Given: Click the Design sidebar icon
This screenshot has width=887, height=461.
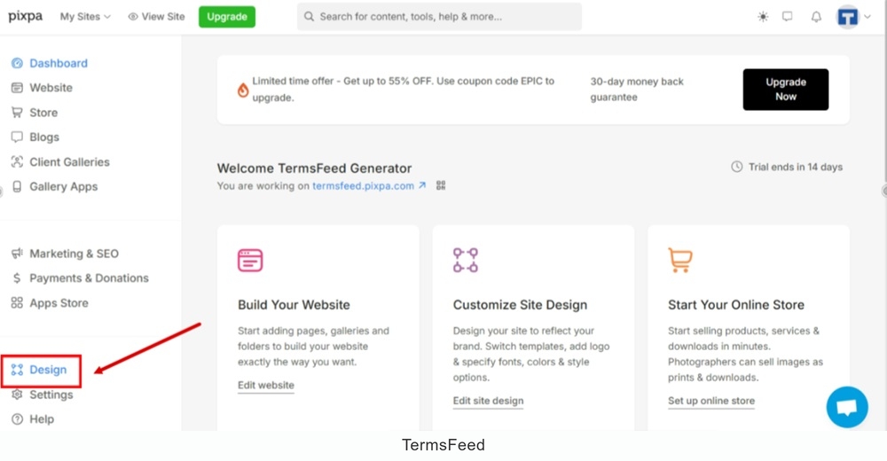Looking at the screenshot, I should 17,370.
